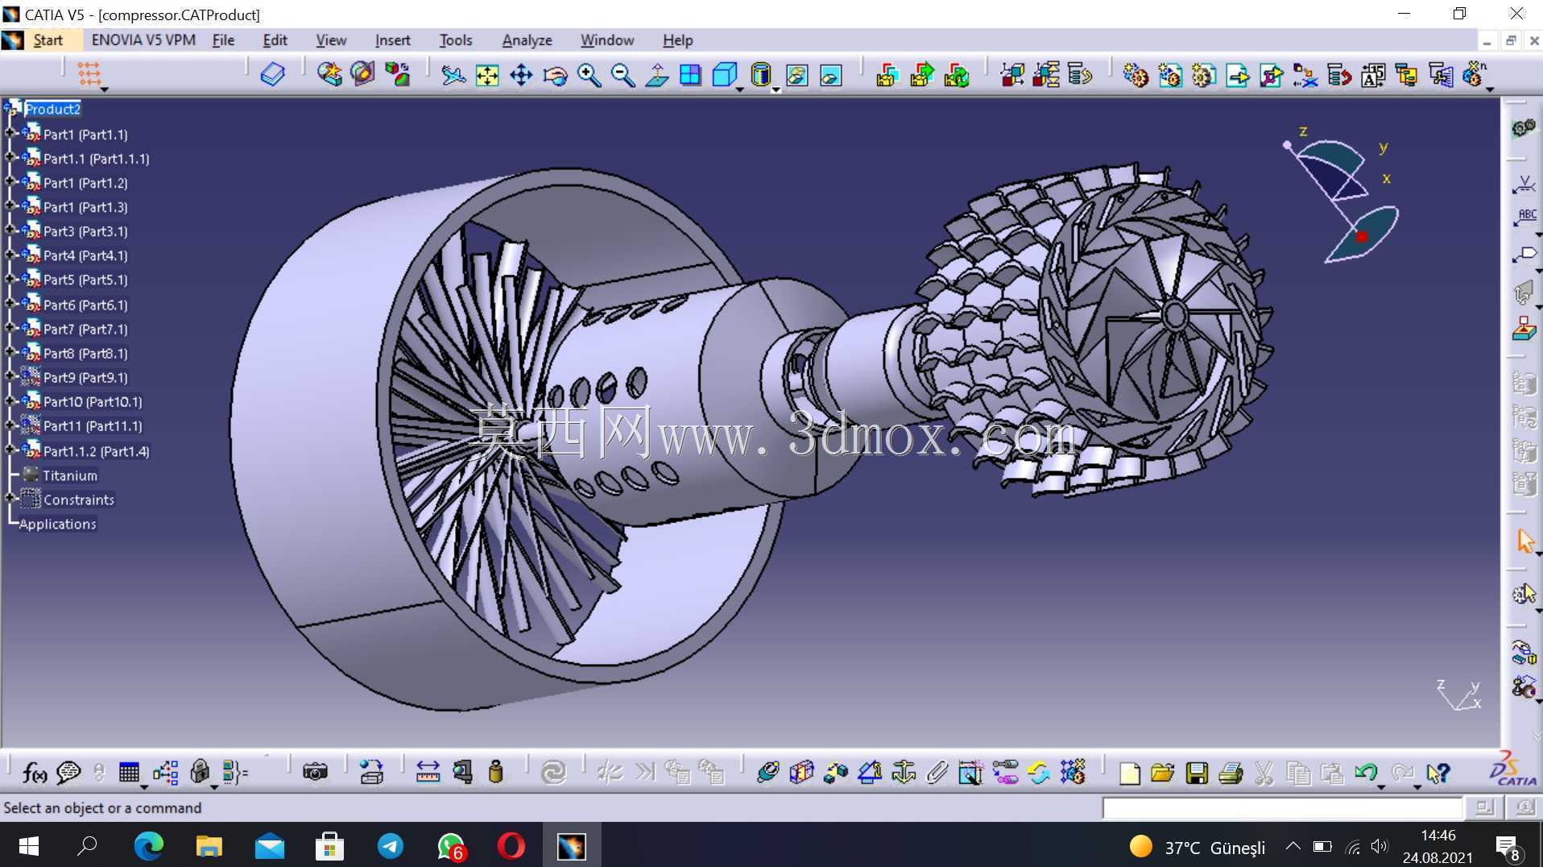
Task: Click the Update All spiral icon
Action: pyautogui.click(x=554, y=773)
